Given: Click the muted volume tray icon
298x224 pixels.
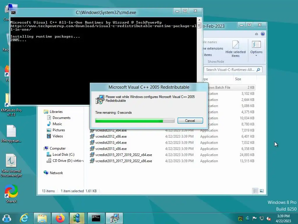Looking at the screenshot, I should [269, 218].
